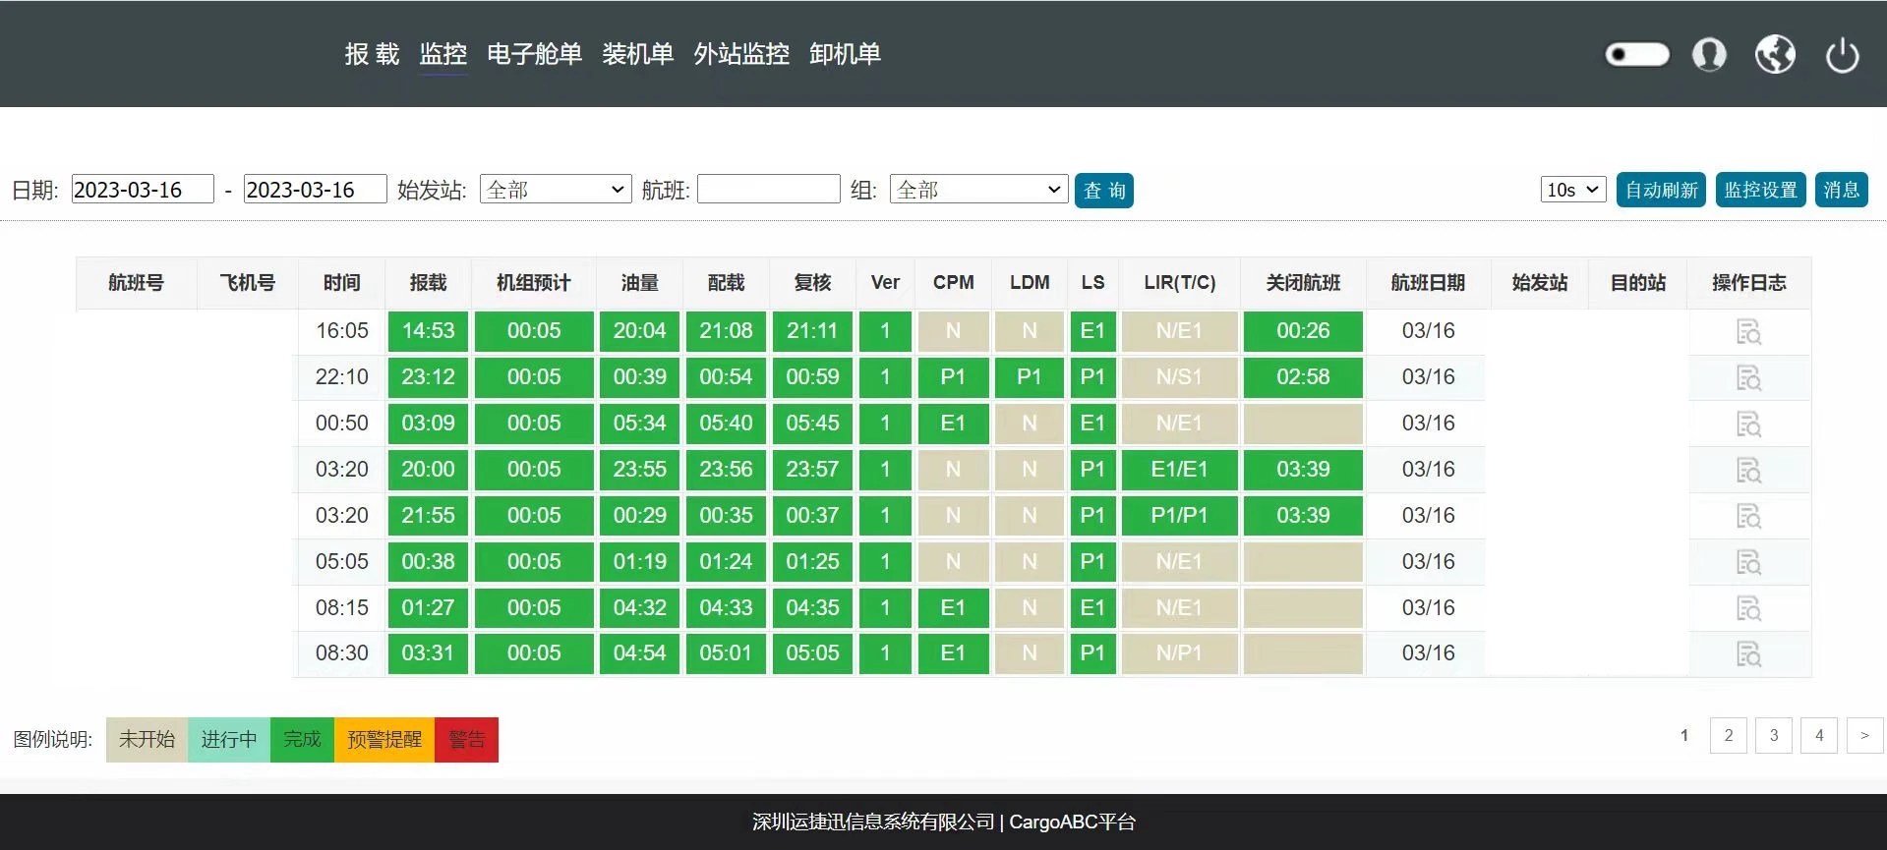The width and height of the screenshot is (1887, 850).
Task: Open operation log for the 16:05 flight
Action: (x=1748, y=332)
